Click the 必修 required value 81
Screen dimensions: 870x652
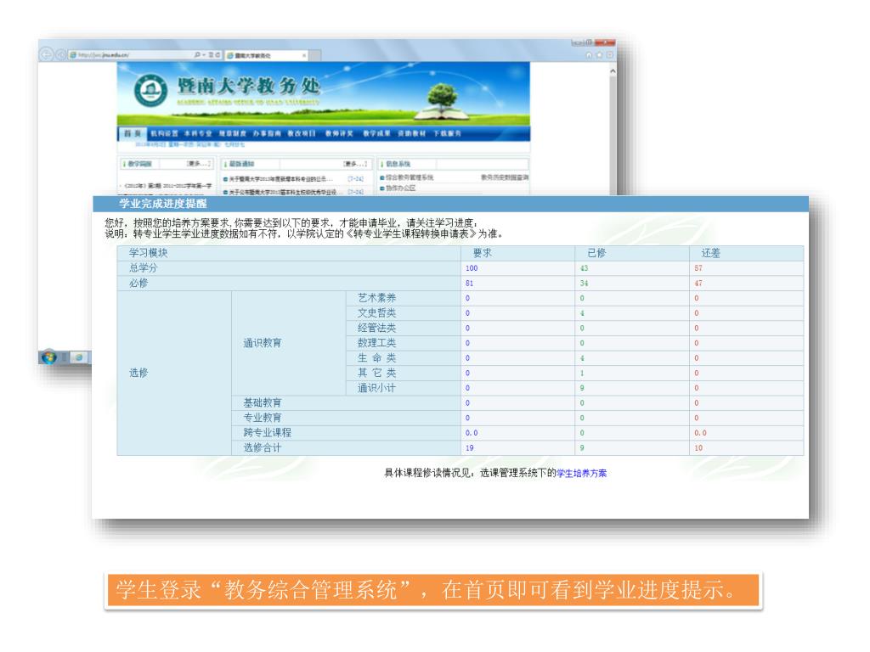[x=469, y=284]
